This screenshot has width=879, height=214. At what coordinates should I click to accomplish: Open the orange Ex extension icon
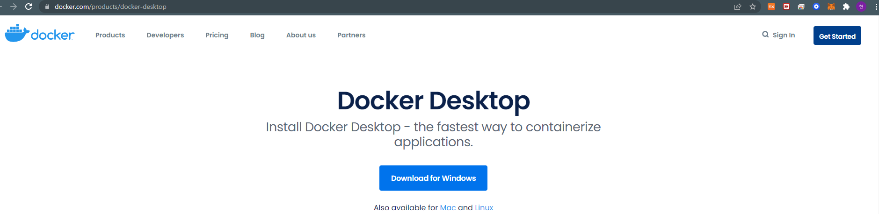(771, 7)
